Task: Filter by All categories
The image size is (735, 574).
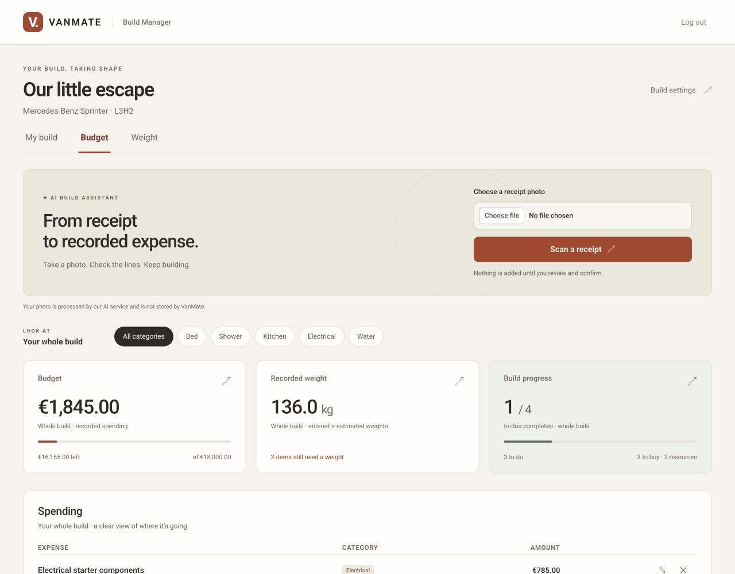Action: click(144, 336)
